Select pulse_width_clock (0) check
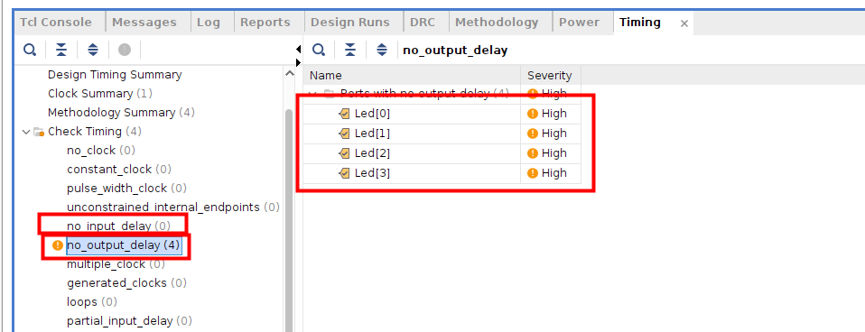Image resolution: width=865 pixels, height=332 pixels. [127, 189]
